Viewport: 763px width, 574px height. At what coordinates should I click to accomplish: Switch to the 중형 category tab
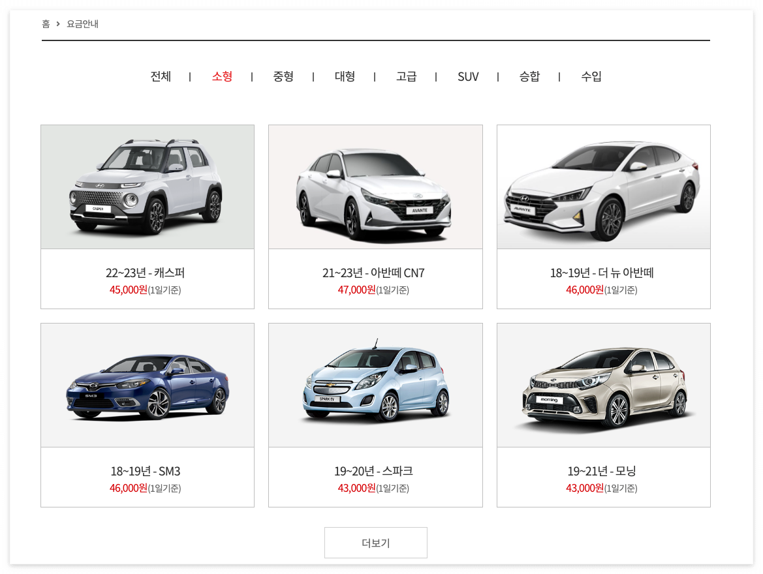pyautogui.click(x=283, y=76)
